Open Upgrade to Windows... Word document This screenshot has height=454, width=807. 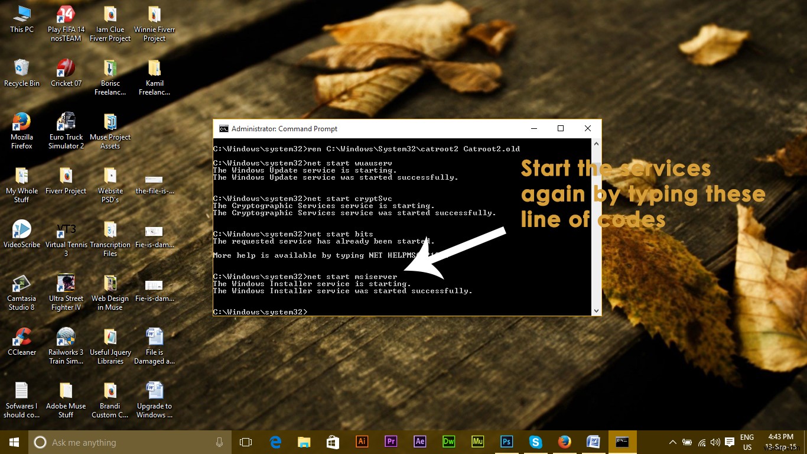[154, 400]
